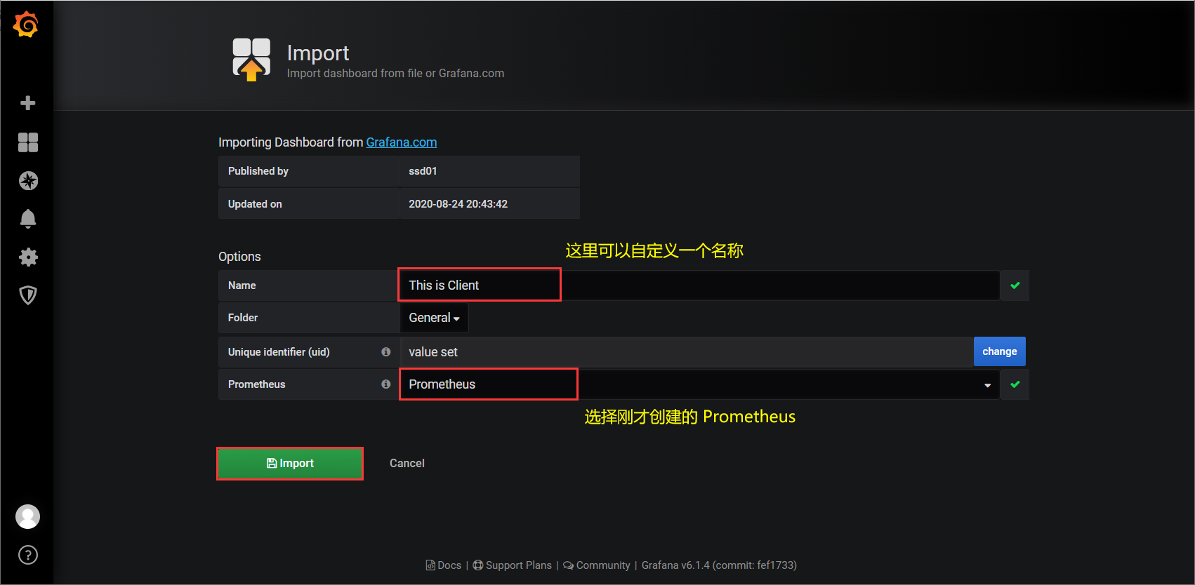The width and height of the screenshot is (1195, 585).
Task: Open the Server Admin shield icon
Action: click(28, 295)
